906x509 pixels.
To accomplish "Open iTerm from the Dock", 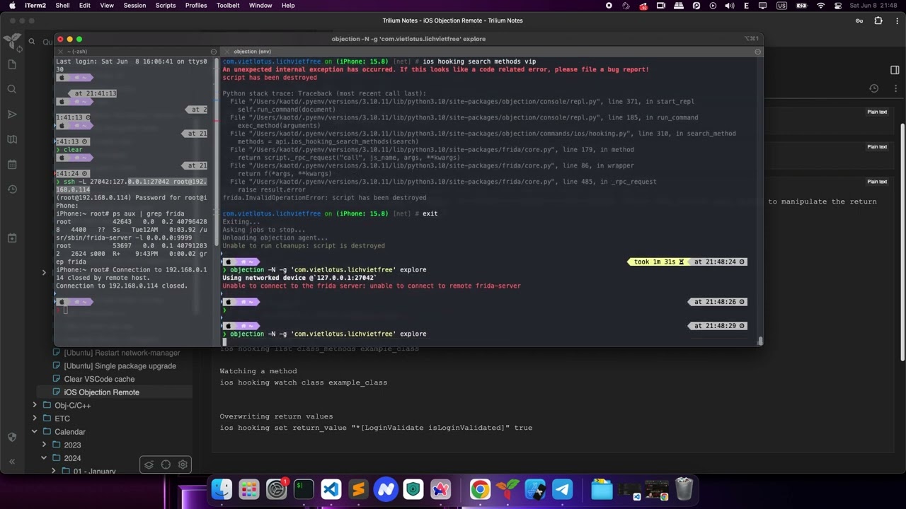I will point(304,489).
